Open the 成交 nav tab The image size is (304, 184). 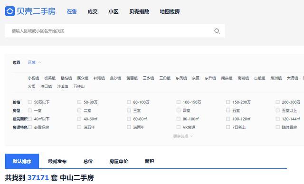93,11
